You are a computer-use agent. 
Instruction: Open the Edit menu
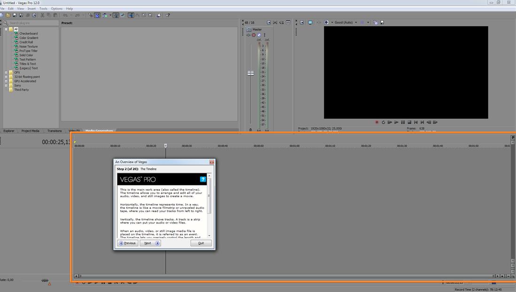[11, 8]
